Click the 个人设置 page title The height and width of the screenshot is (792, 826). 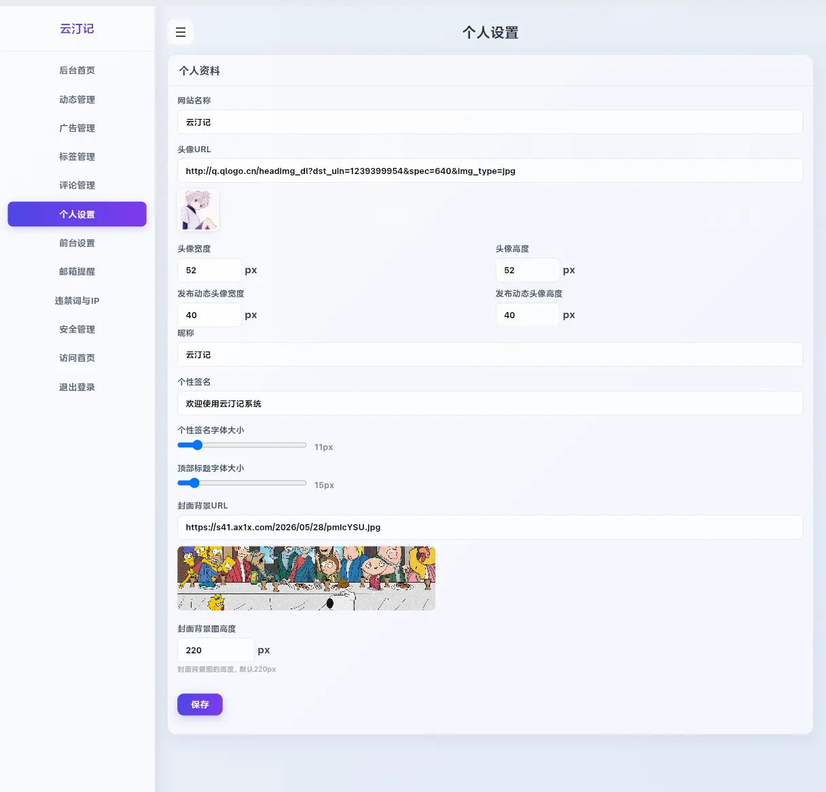[x=490, y=32]
